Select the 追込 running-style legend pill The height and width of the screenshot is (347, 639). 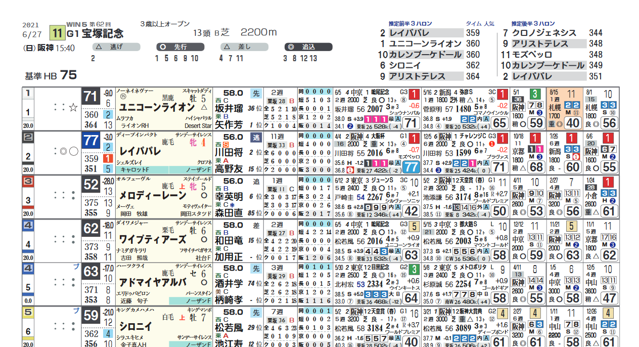click(308, 47)
